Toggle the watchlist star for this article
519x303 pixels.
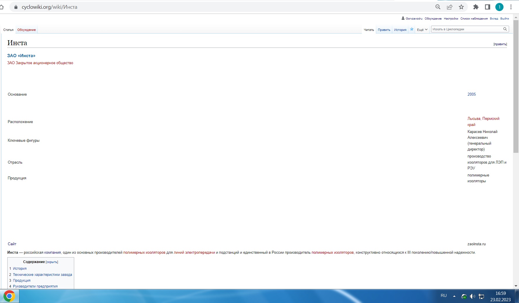(412, 29)
